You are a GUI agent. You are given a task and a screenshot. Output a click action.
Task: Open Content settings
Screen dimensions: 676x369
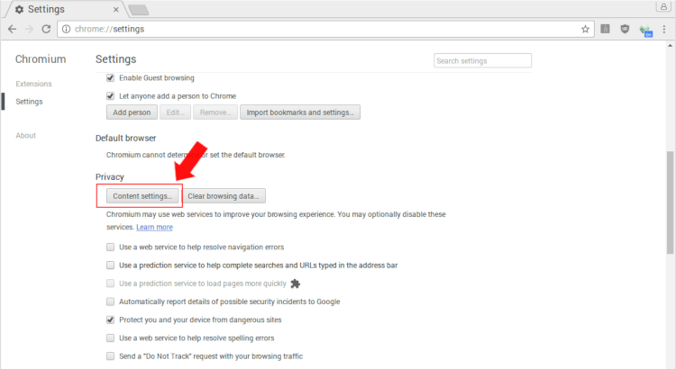click(x=142, y=196)
